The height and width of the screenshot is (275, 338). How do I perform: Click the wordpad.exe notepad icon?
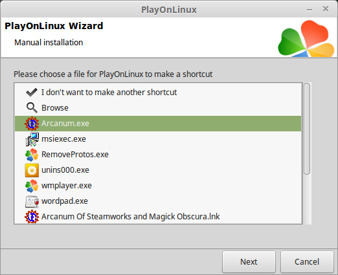(32, 201)
